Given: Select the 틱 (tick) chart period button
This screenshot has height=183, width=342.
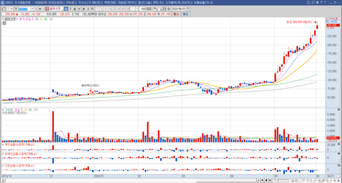Looking at the screenshot, I should coord(92,9).
